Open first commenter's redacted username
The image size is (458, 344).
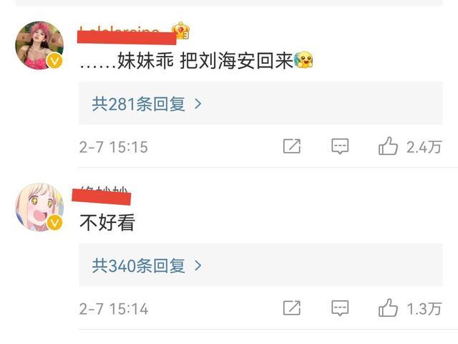click(127, 35)
